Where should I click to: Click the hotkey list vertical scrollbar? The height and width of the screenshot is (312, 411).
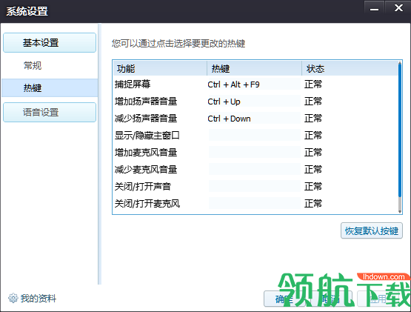coord(400,137)
